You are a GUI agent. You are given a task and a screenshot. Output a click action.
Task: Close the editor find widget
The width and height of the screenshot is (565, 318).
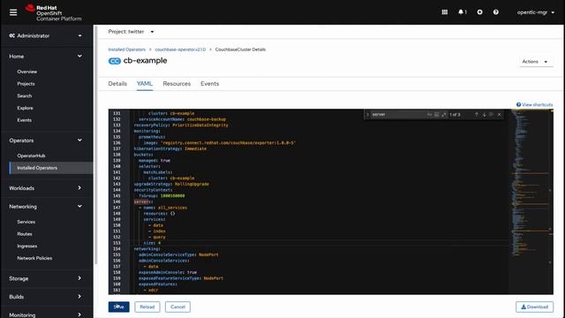(x=499, y=114)
